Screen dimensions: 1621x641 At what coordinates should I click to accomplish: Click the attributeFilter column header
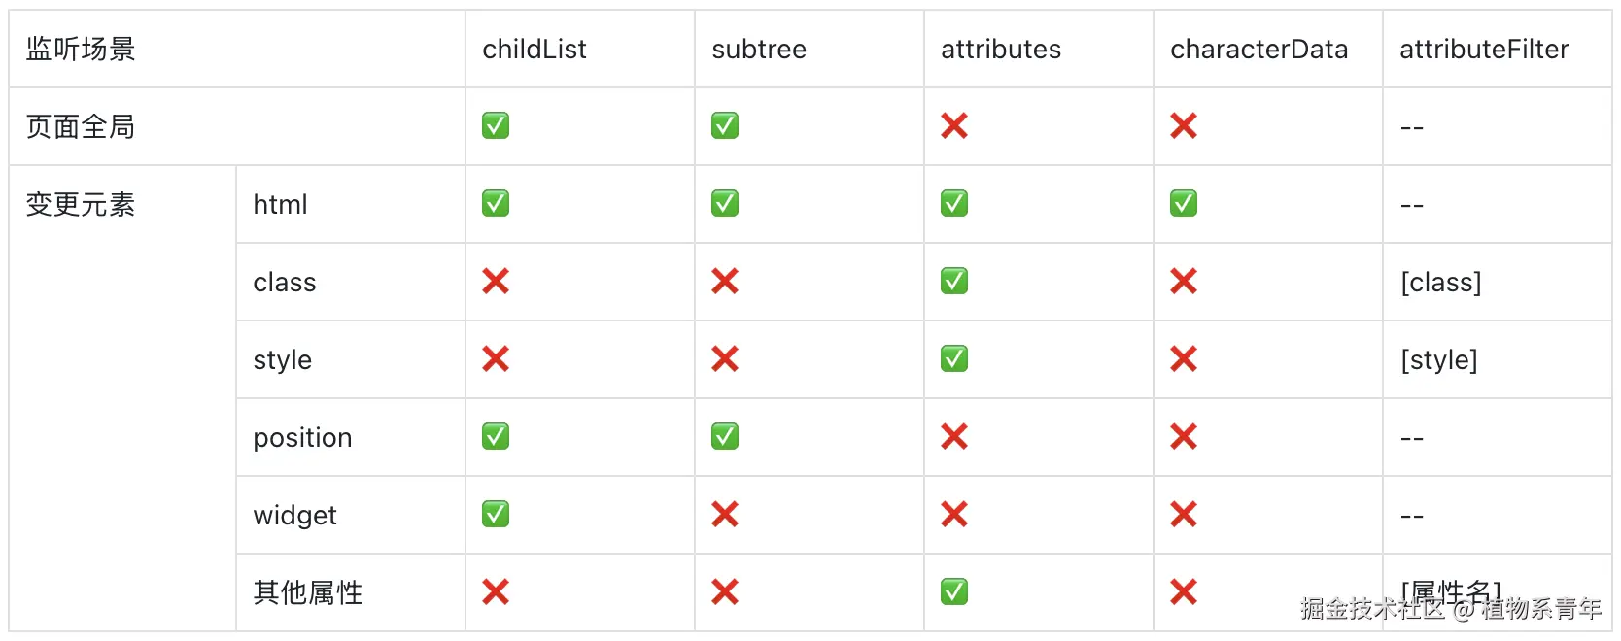[1484, 50]
